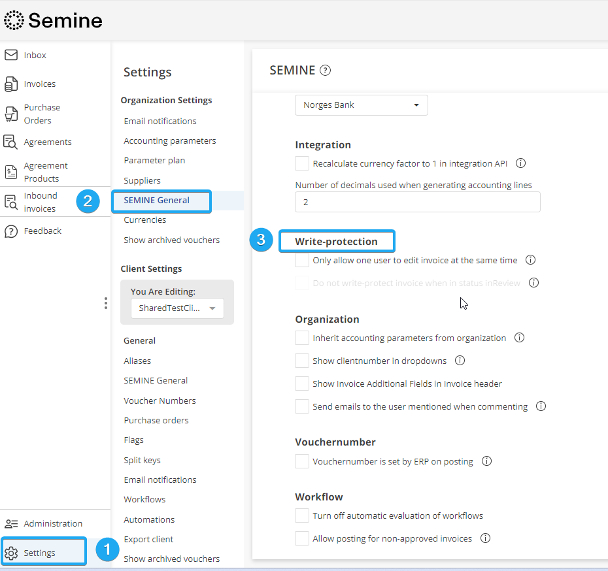Enable only one user editing invoice checkbox
This screenshot has width=608, height=571.
coord(302,260)
